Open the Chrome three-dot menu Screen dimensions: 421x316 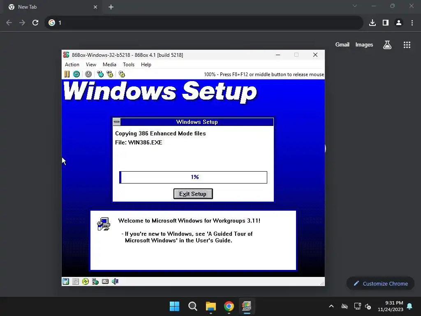tap(412, 23)
